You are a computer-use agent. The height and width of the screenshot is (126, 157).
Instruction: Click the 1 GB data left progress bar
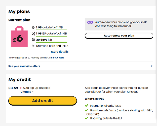coord(52,30)
